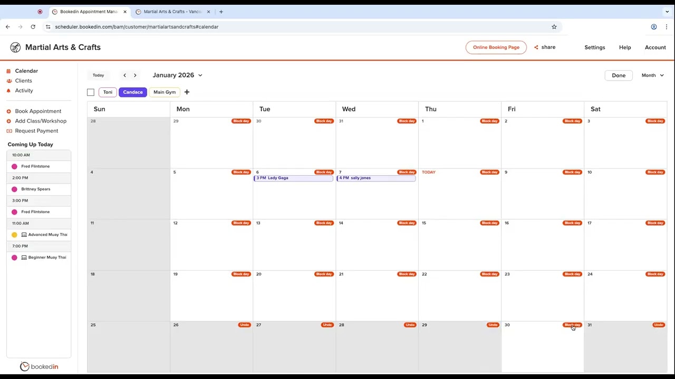
Task: Toggle Main Gym calendar filter
Action: pyautogui.click(x=165, y=92)
